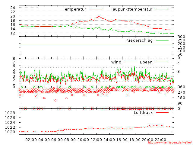Click the 16 temperature axis value

pyautogui.click(x=13, y=25)
